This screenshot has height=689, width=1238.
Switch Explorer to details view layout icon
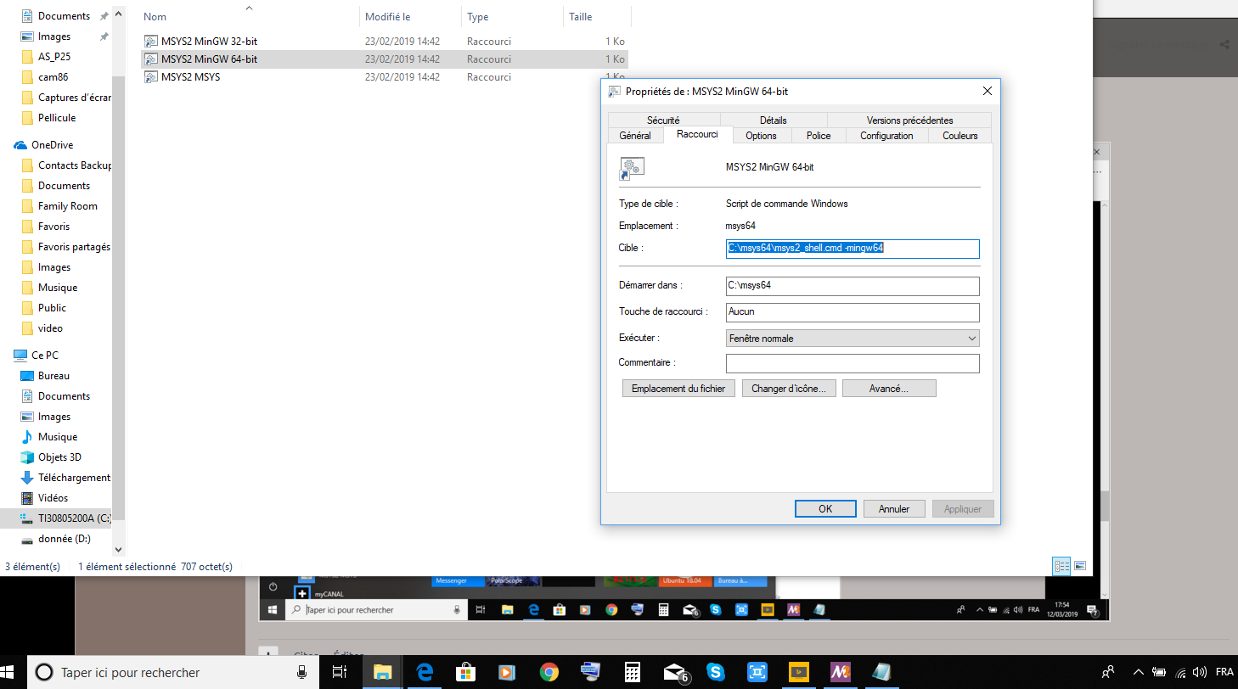click(x=1061, y=565)
